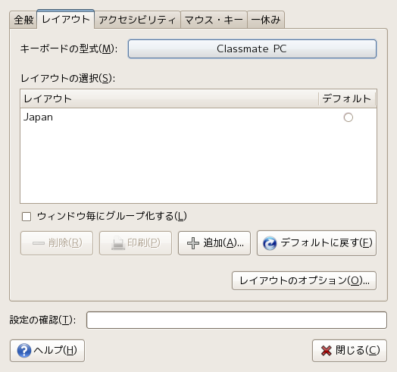The image size is (397, 372).
Task: Select the Japan layout row
Action: click(198, 117)
